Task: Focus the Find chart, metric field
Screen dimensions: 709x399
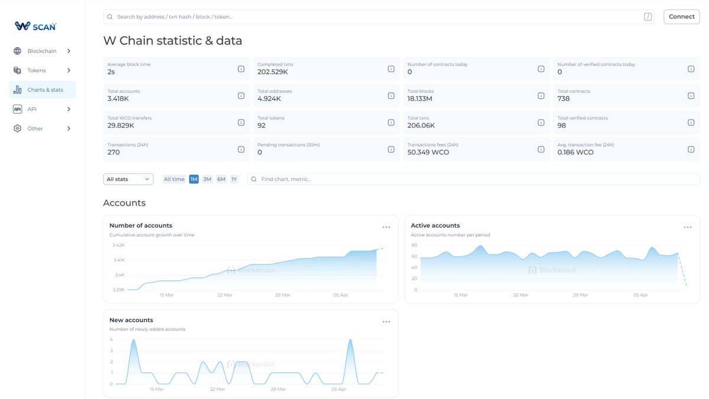Action: point(473,179)
